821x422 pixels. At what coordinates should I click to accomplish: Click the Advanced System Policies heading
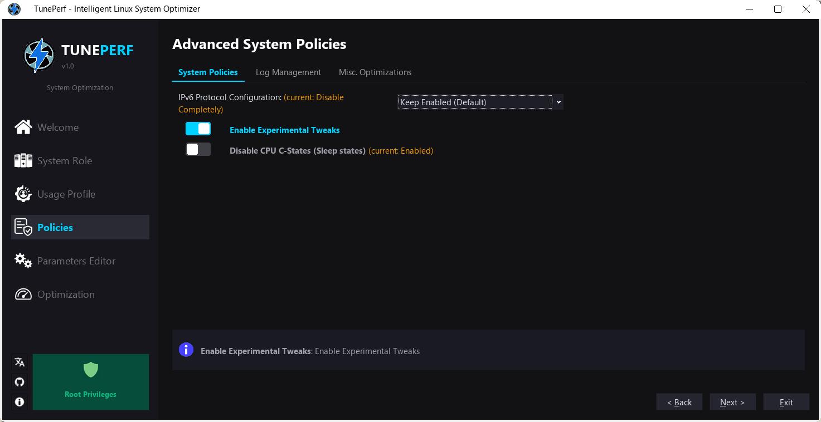pos(259,44)
